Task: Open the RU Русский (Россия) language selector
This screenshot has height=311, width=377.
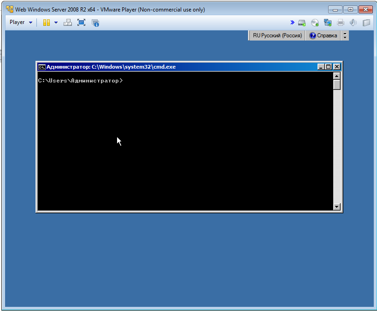Action: tap(277, 35)
